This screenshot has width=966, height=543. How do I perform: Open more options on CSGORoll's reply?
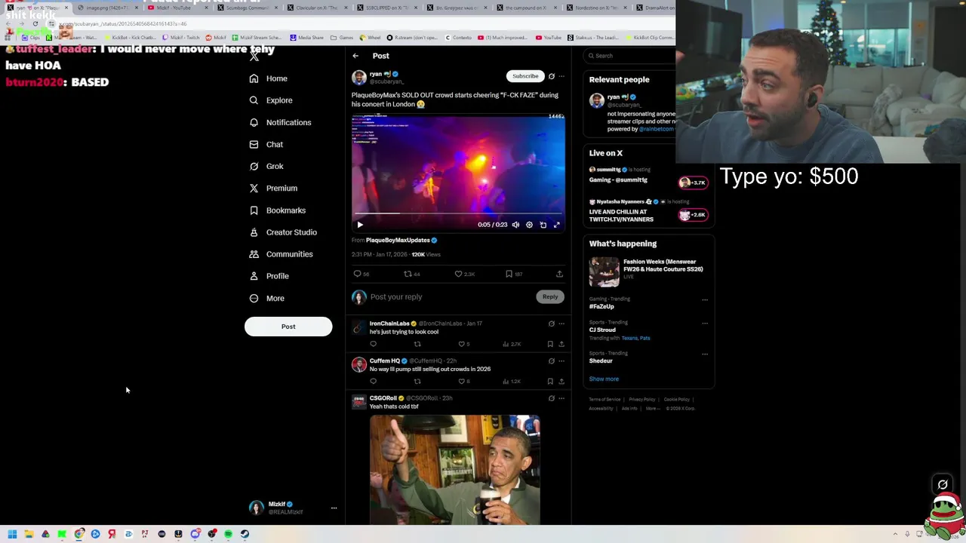pos(561,399)
